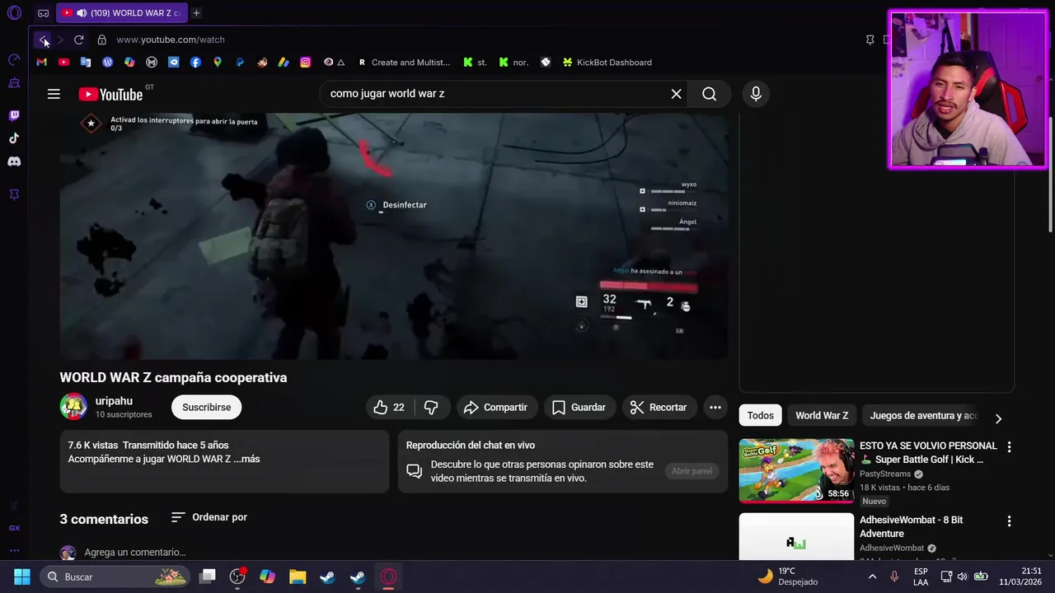1055x593 pixels.
Task: Open the WordPress bookmark
Action: coord(107,63)
